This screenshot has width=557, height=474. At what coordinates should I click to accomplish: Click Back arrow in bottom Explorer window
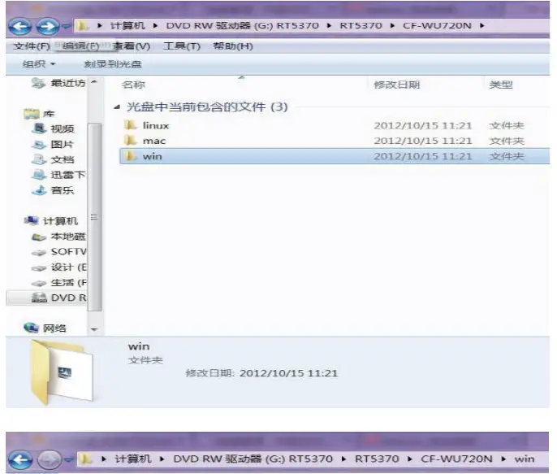[x=20, y=459]
